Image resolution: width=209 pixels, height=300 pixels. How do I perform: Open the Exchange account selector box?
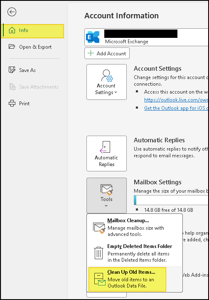click(146, 37)
